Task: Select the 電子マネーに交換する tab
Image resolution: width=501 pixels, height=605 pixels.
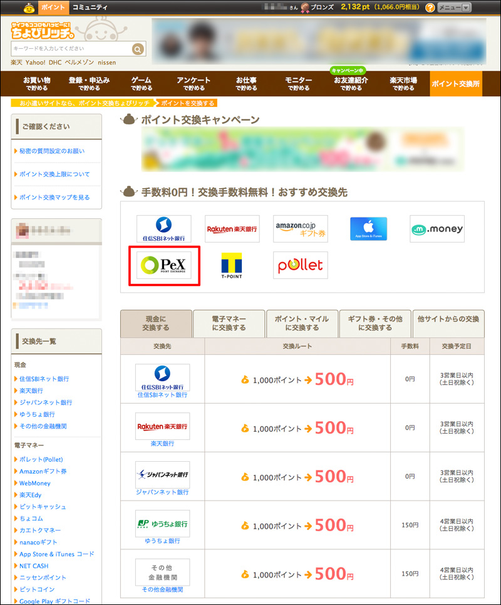Action: point(229,323)
